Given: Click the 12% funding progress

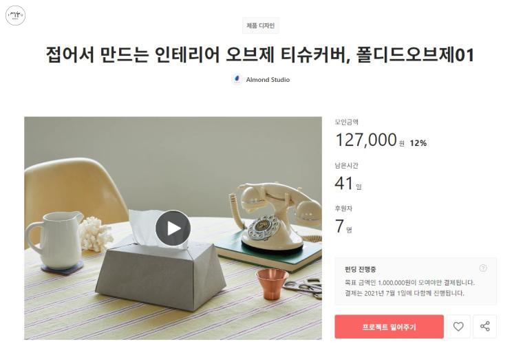Looking at the screenshot, I should 418,143.
